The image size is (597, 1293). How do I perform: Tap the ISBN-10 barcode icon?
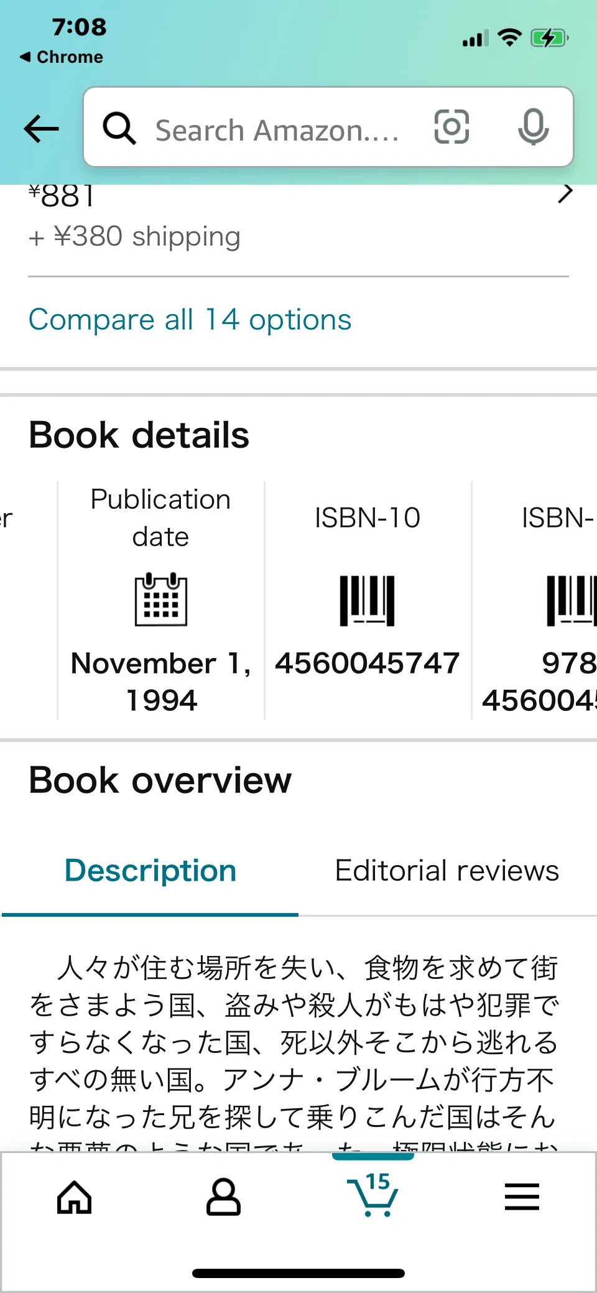click(368, 600)
